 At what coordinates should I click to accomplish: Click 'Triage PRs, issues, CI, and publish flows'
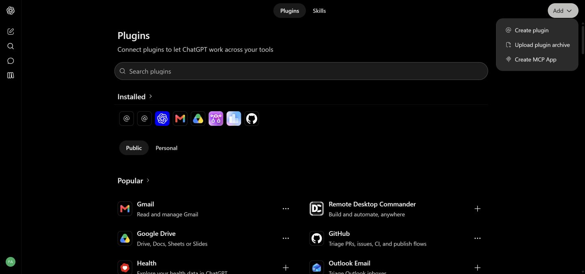[377, 244]
